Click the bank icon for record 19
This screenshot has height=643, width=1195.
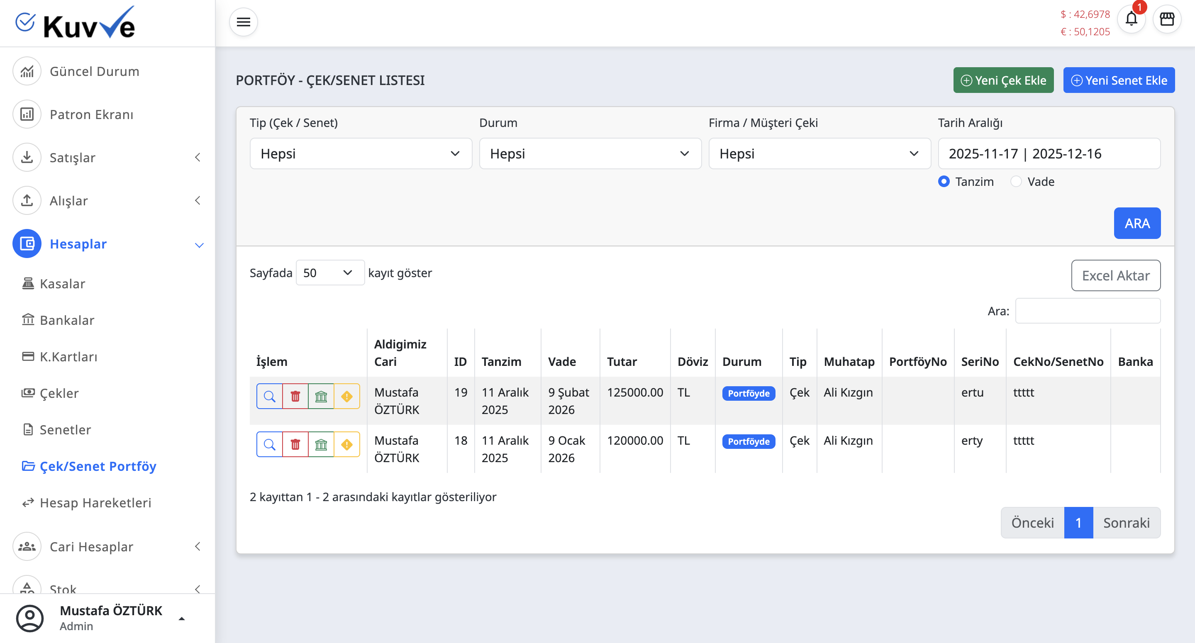(x=321, y=396)
